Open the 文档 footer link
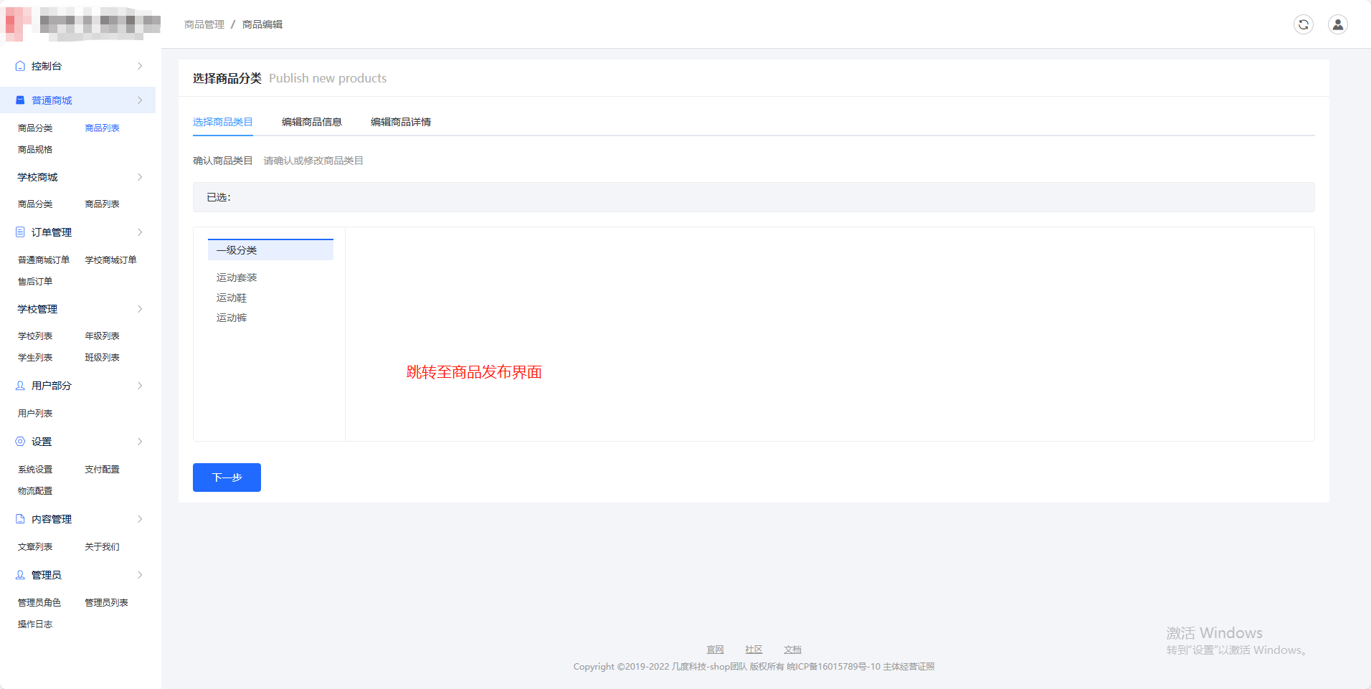 point(792,649)
